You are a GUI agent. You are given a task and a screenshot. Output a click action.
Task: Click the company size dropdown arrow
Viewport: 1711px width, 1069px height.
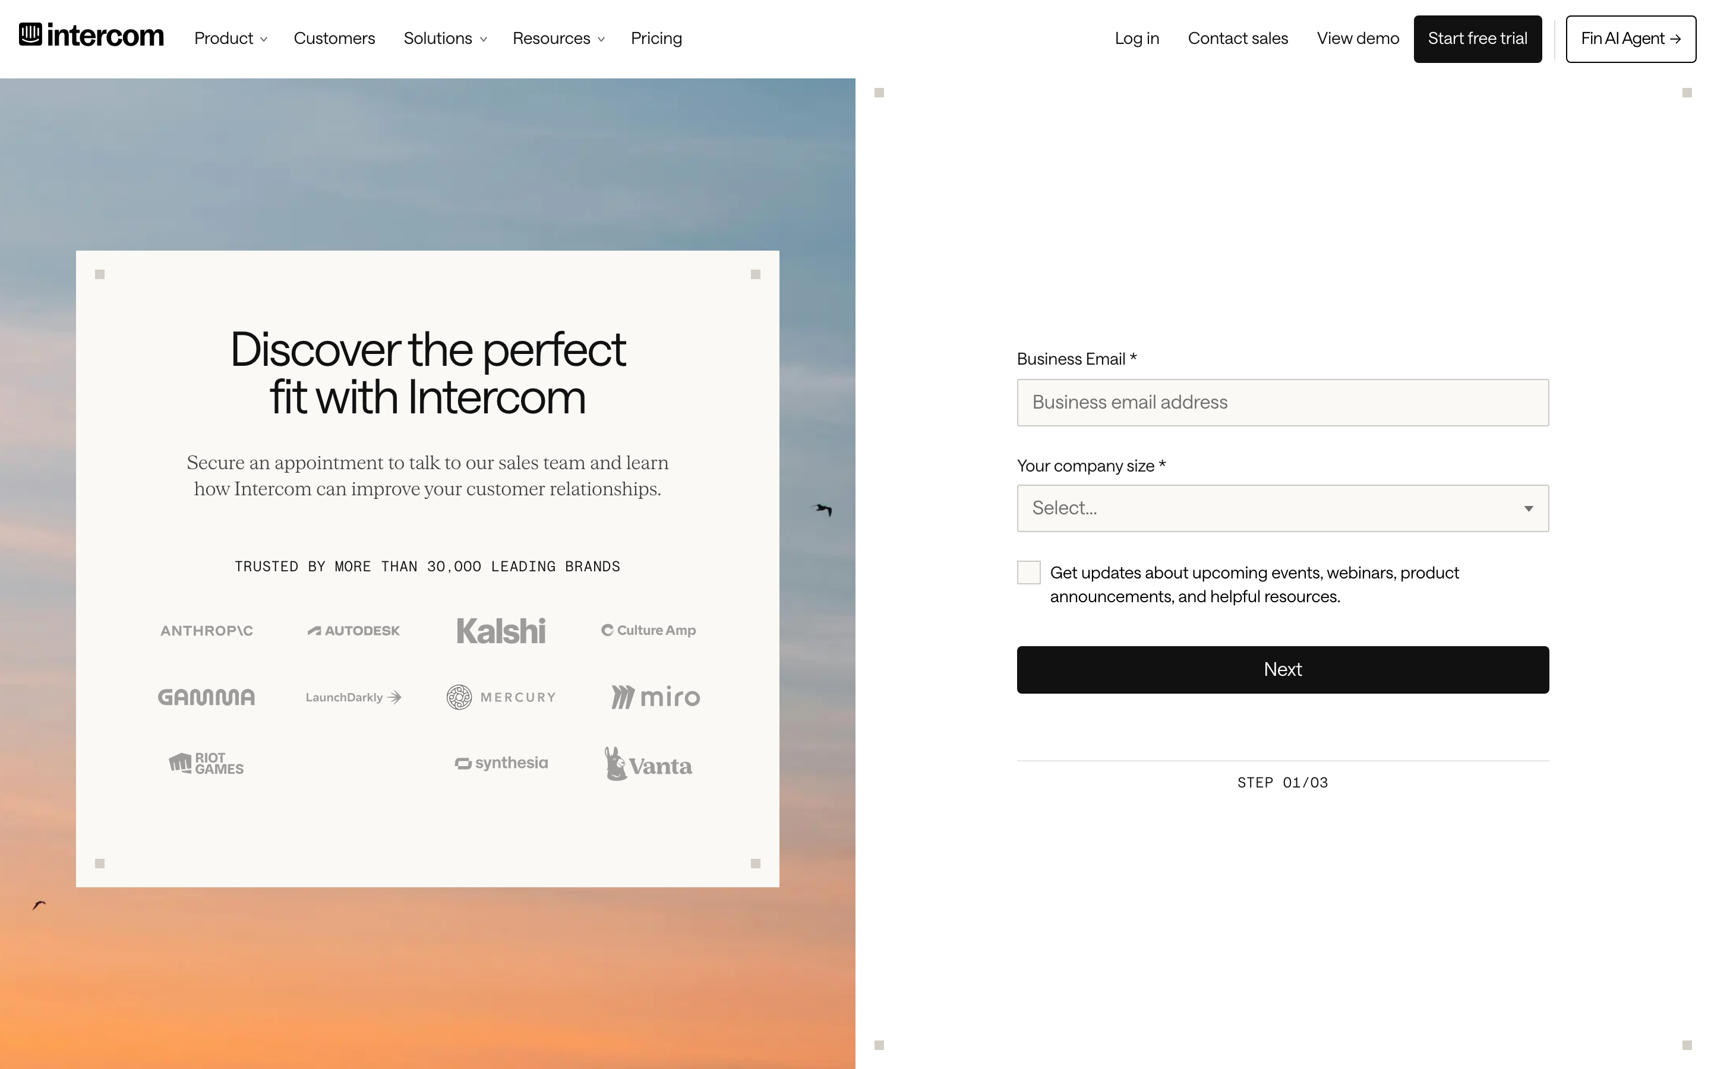[1529, 509]
